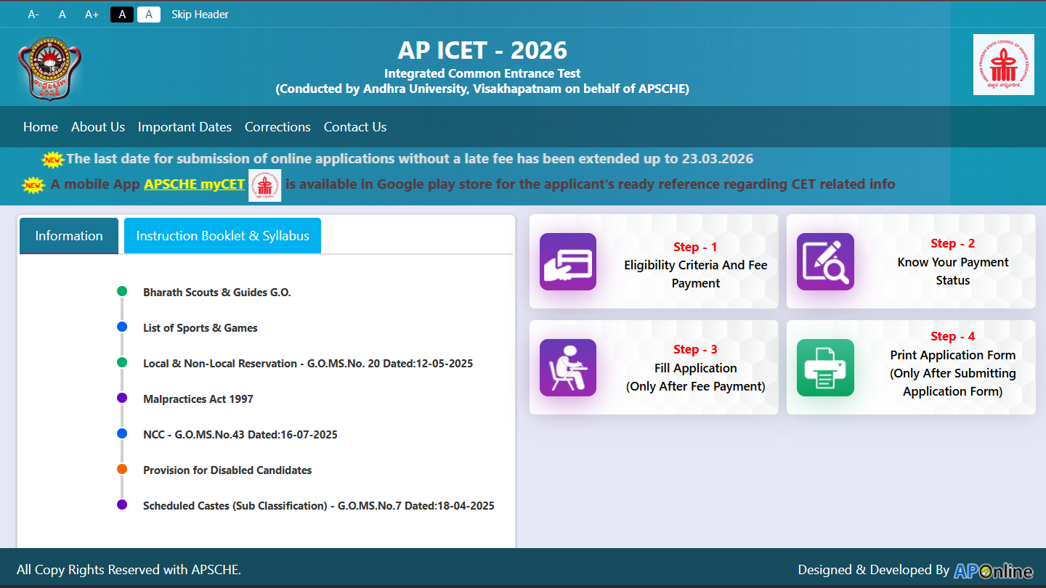Image resolution: width=1046 pixels, height=588 pixels.
Task: Click the Step 4 green printer icon
Action: 825,367
